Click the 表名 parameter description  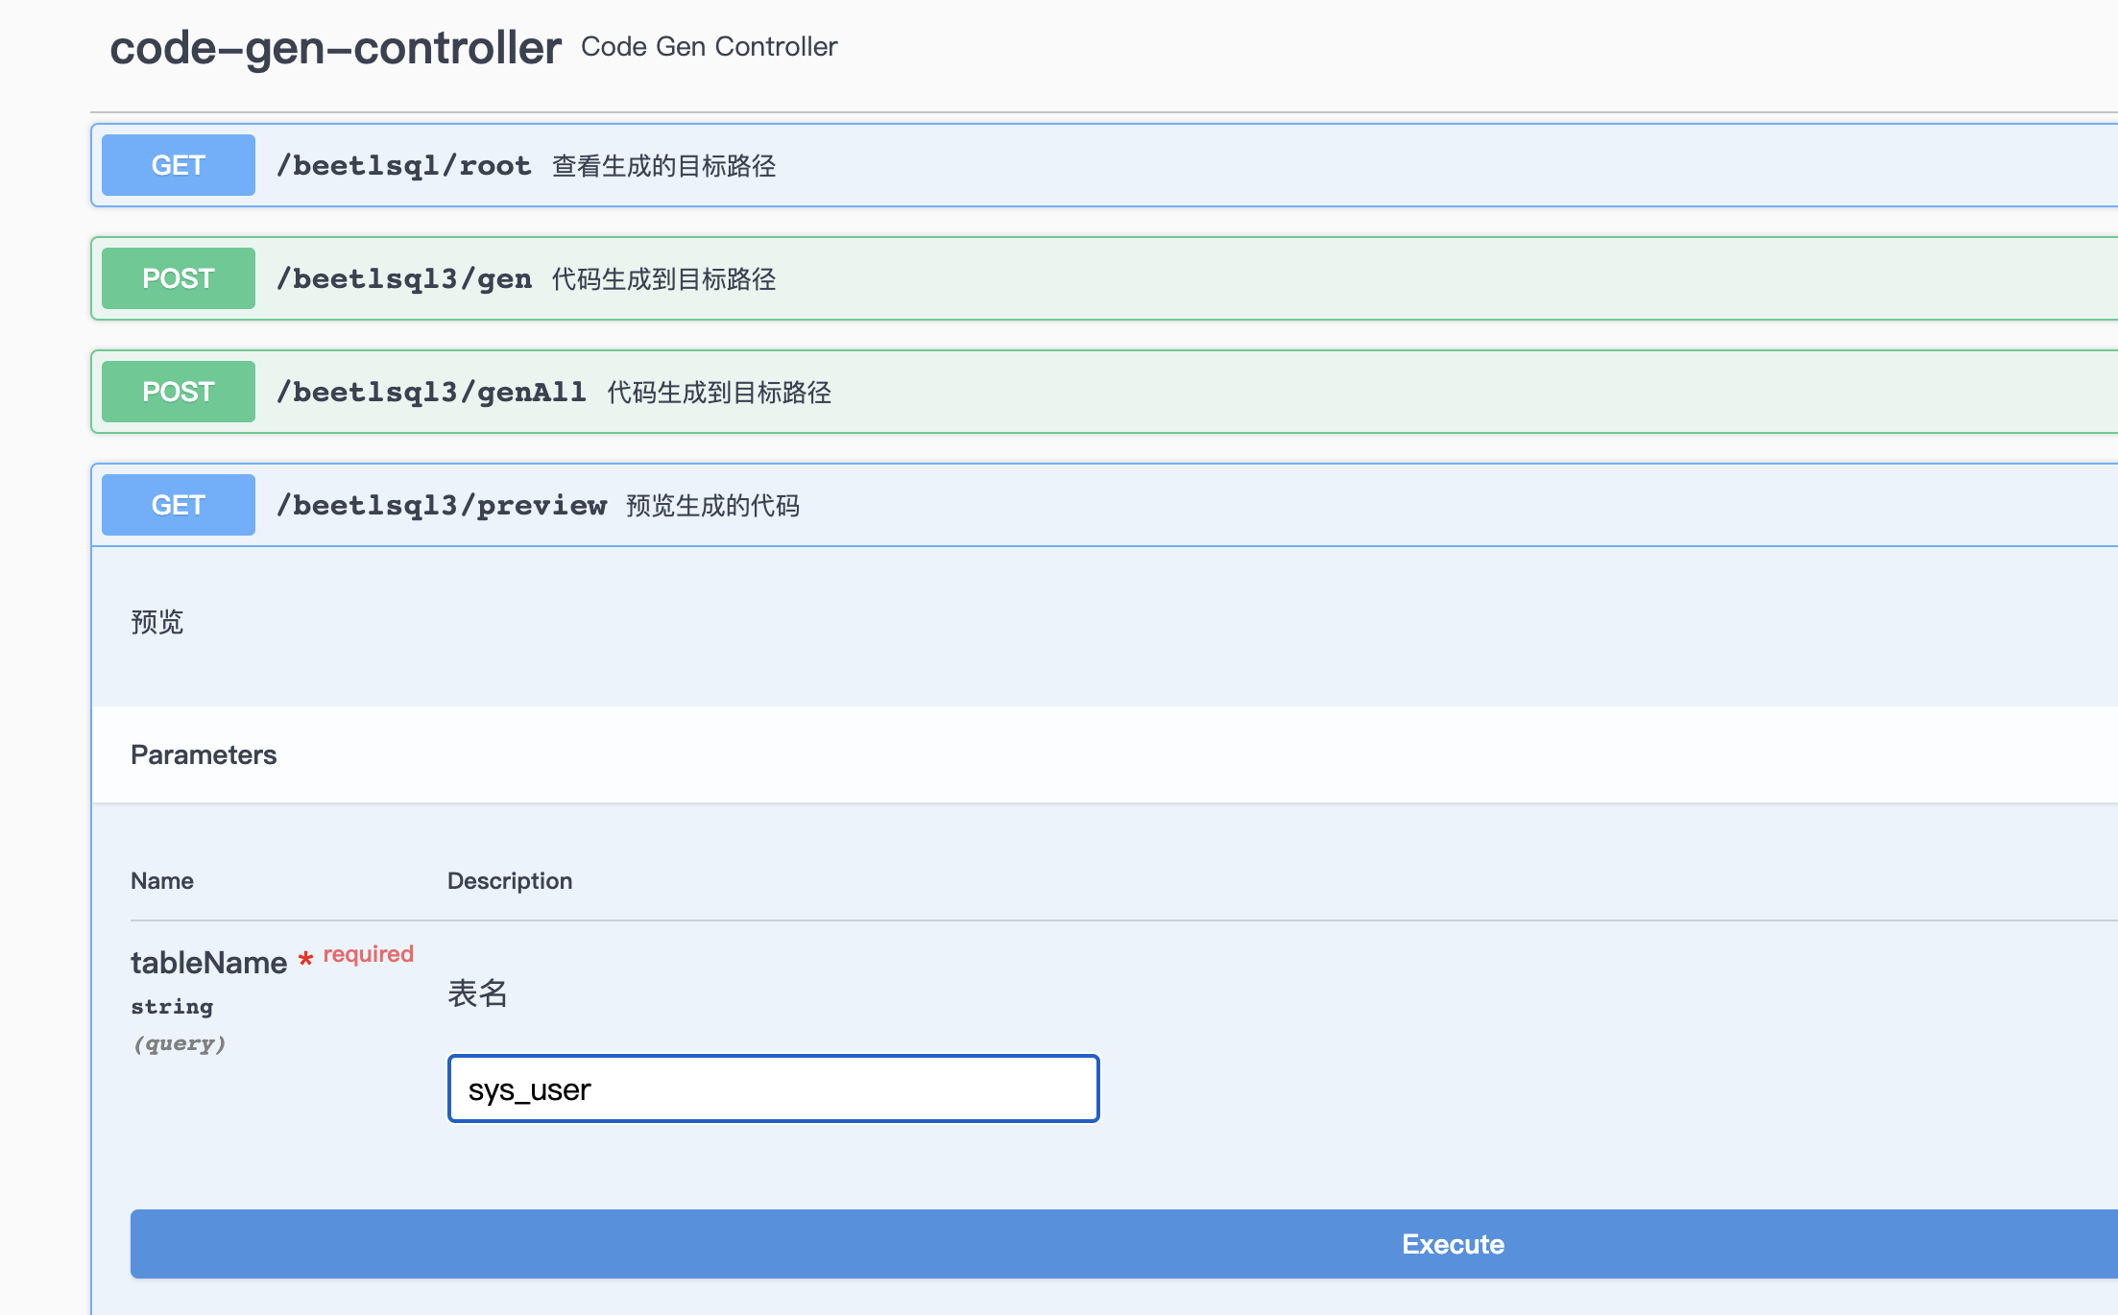pyautogui.click(x=477, y=992)
